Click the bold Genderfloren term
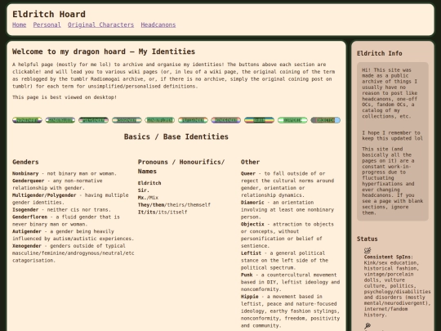441x331 pixels. 29,217
